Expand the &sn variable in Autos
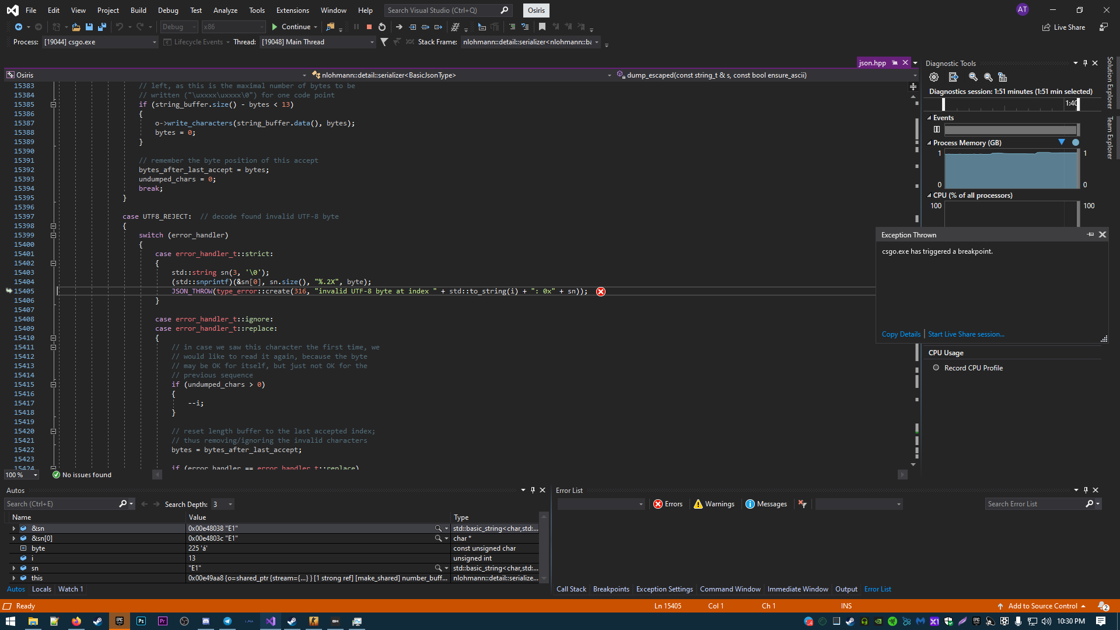 13,528
